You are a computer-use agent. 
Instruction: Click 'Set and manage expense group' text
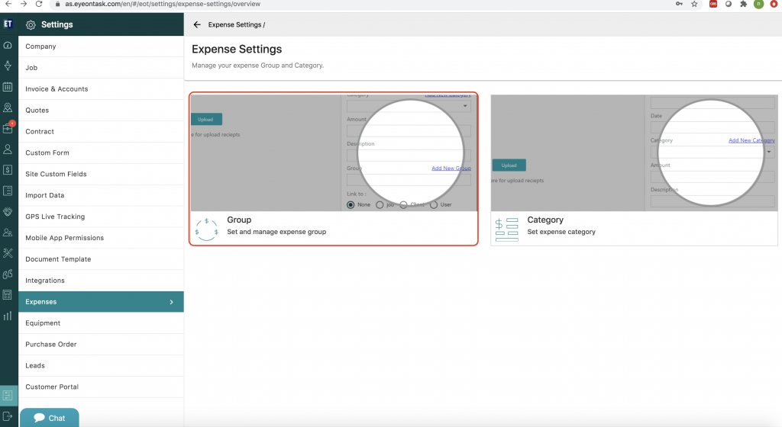276,232
